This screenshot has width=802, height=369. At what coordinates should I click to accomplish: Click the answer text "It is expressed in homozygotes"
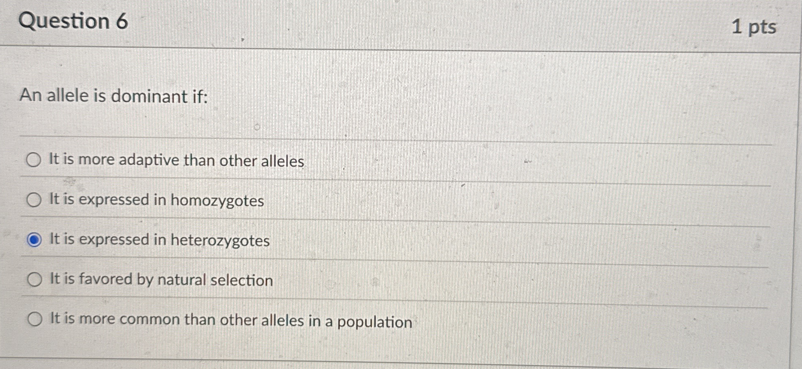pos(156,200)
